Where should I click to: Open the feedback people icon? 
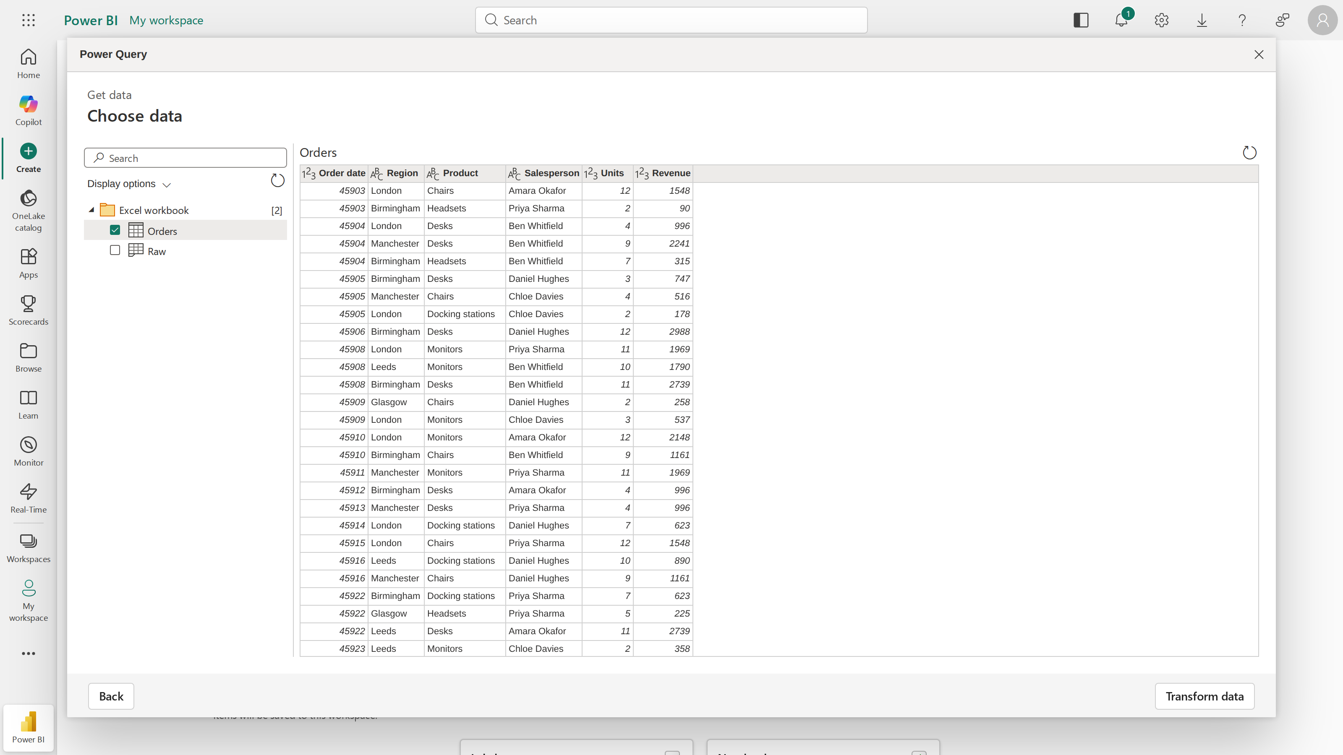coord(1283,20)
